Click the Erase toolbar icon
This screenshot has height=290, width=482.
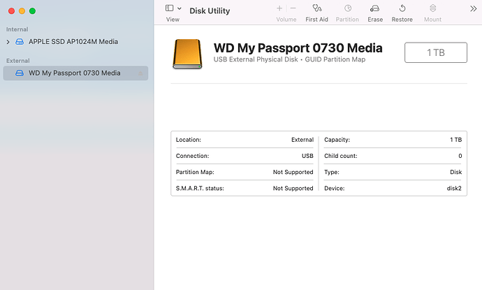(374, 8)
